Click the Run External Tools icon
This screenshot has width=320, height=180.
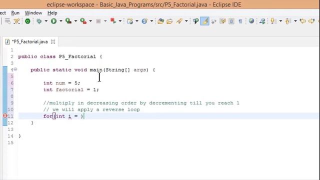pos(83,21)
